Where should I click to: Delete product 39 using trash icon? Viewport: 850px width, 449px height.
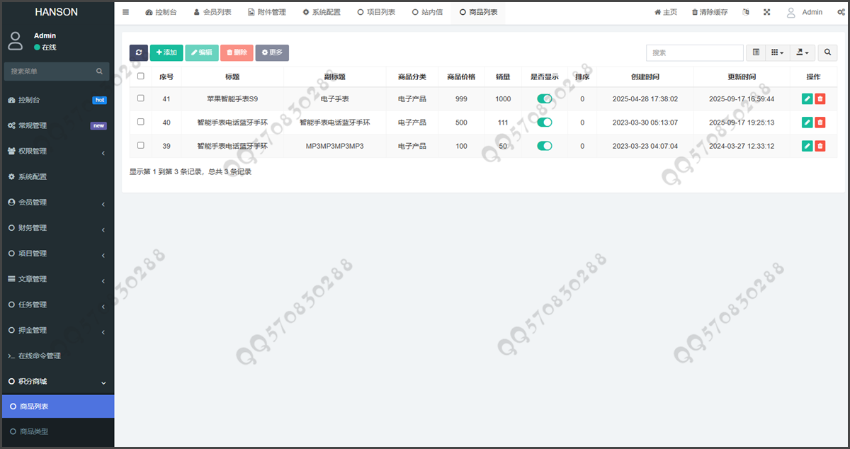[820, 146]
